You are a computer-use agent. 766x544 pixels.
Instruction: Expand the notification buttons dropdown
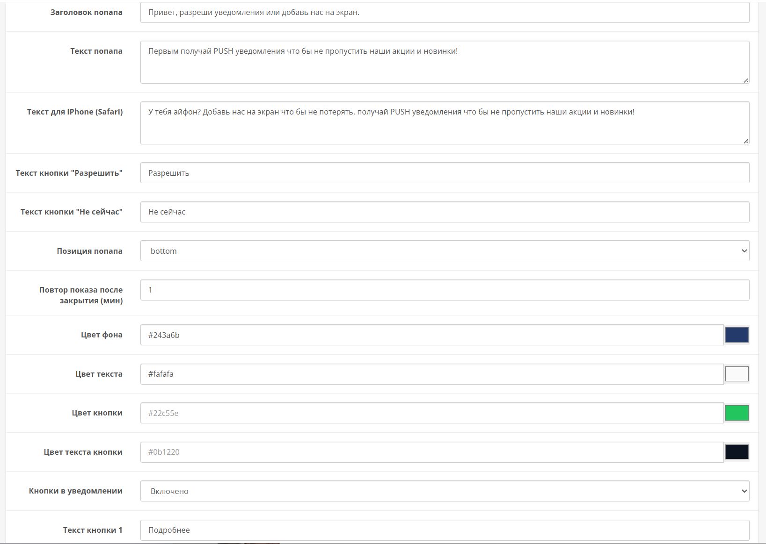pyautogui.click(x=445, y=491)
